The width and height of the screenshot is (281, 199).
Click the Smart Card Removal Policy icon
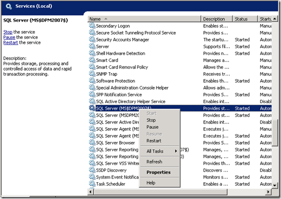92,67
